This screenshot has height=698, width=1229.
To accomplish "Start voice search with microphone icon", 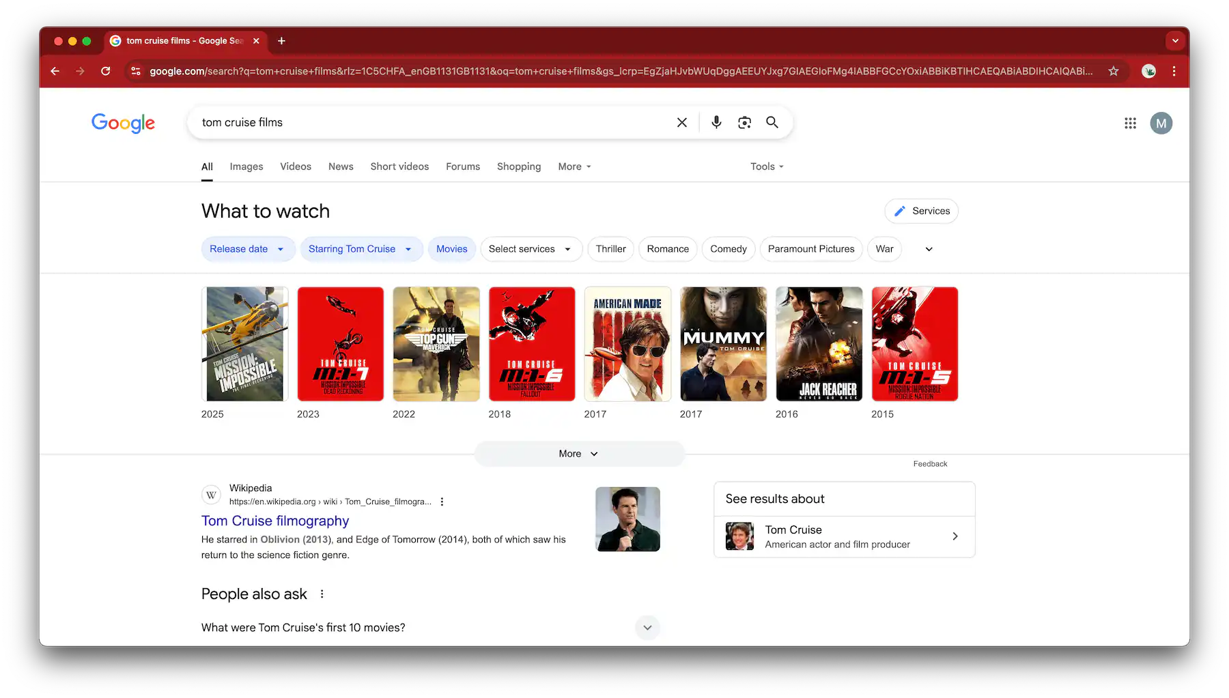I will coord(716,122).
